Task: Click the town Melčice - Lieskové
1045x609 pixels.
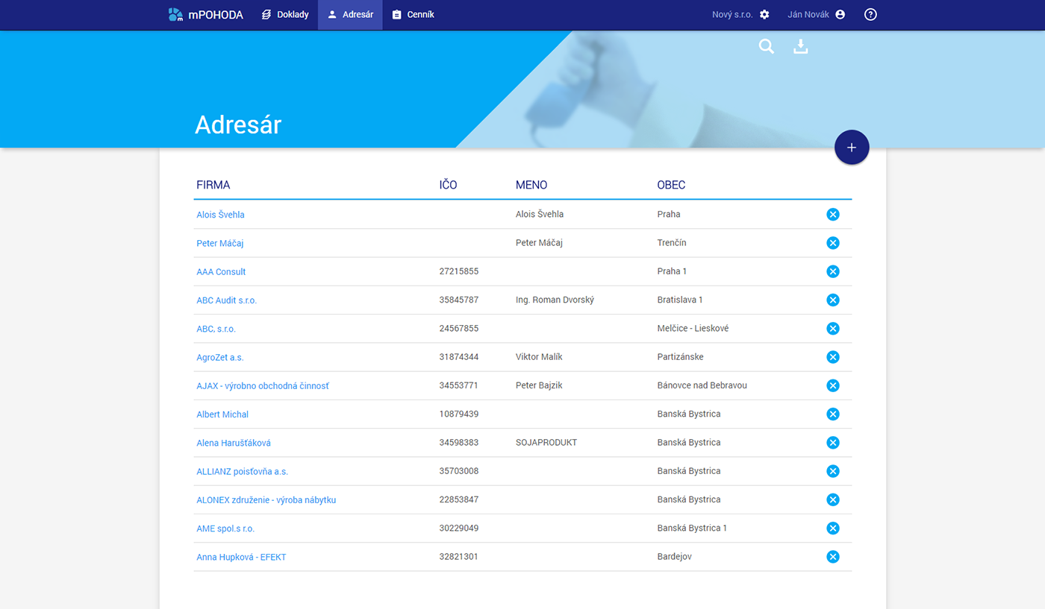Action: (x=693, y=329)
